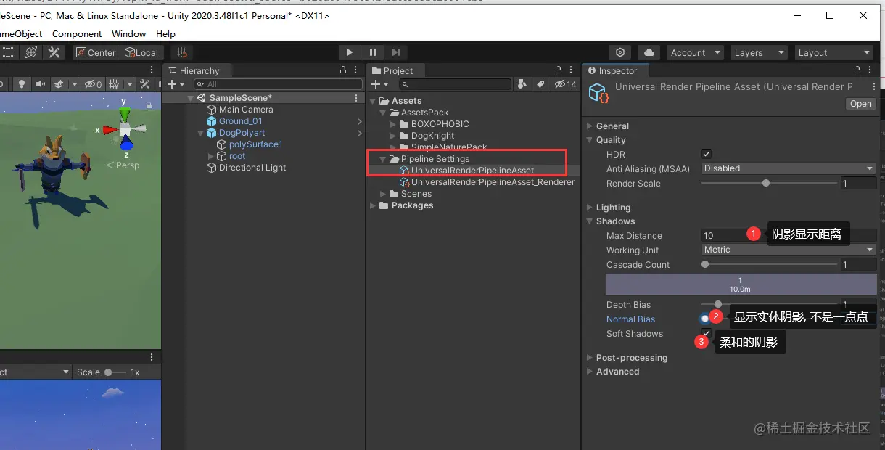This screenshot has width=885, height=450.
Task: Lock the Hierarchy panel padlock
Action: click(343, 70)
